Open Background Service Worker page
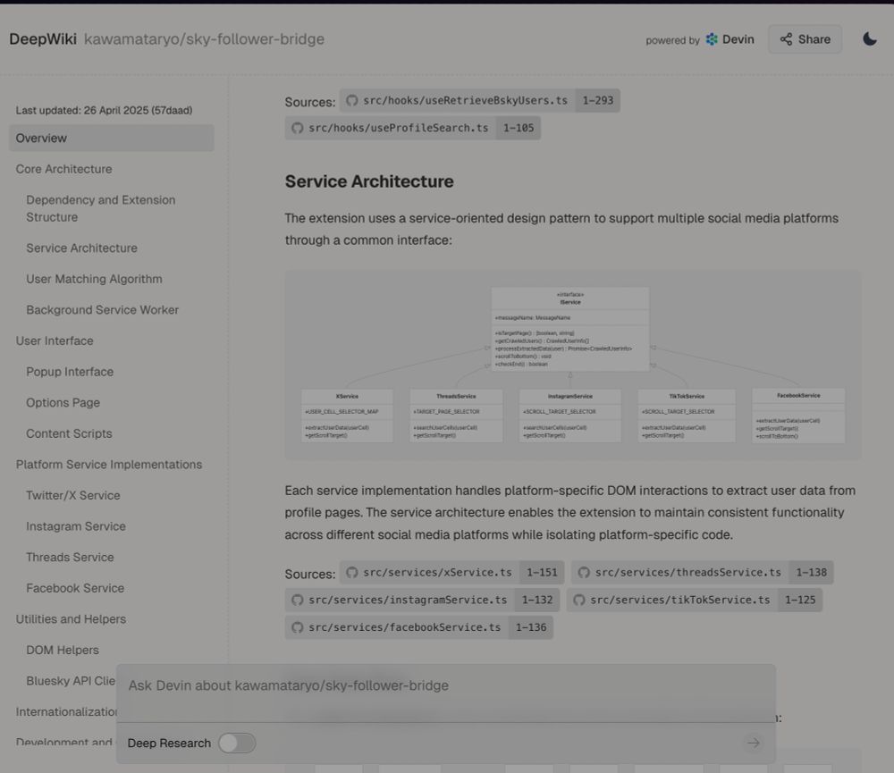Viewport: 894px width, 773px height. [103, 310]
